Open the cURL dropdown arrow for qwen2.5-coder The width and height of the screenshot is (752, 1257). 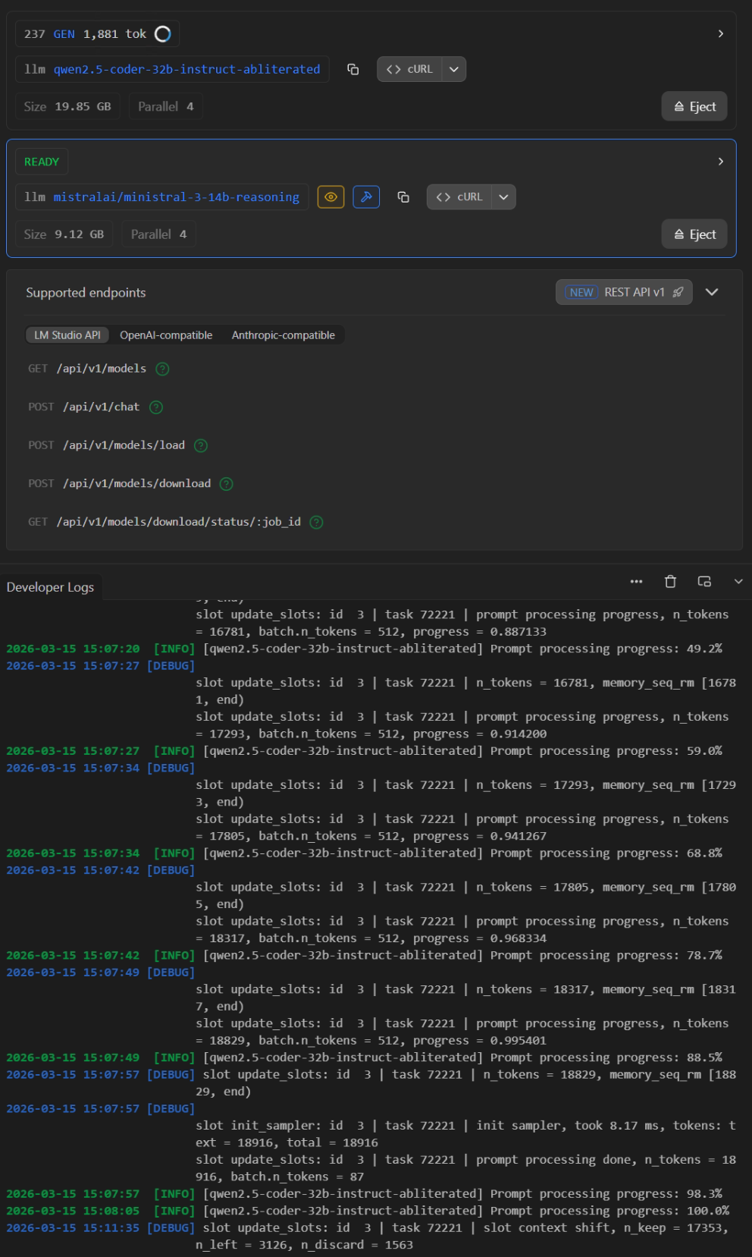(x=454, y=69)
